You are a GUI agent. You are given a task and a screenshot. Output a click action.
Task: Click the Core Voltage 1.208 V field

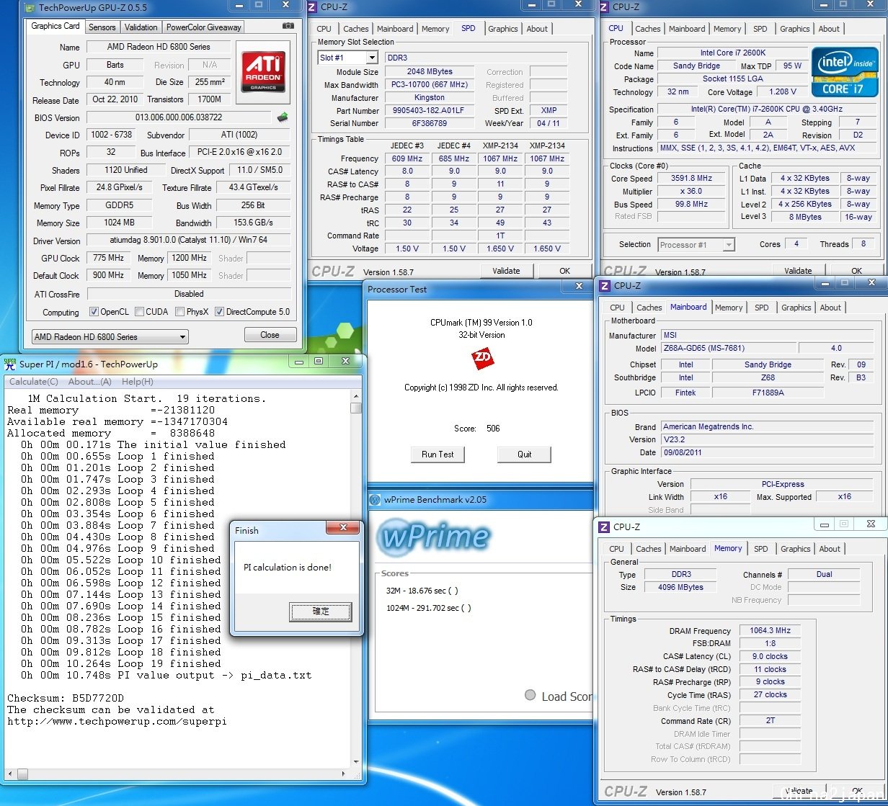tap(783, 92)
